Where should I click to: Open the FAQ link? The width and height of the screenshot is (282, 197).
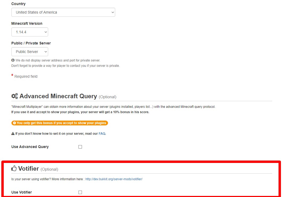[x=102, y=133]
